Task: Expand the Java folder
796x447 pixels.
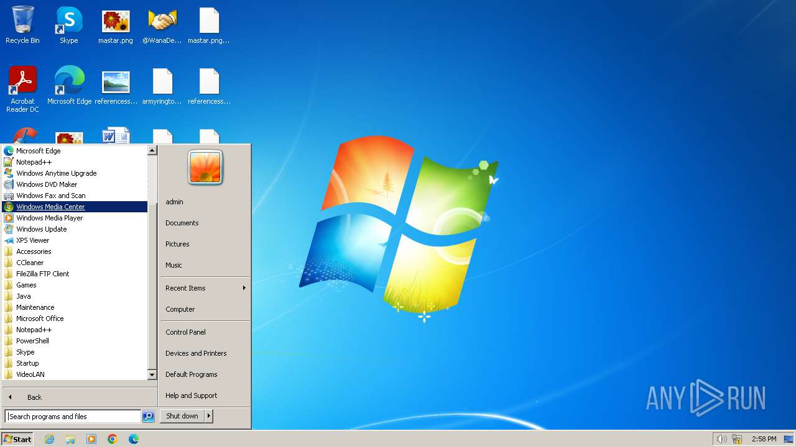Action: click(75, 296)
